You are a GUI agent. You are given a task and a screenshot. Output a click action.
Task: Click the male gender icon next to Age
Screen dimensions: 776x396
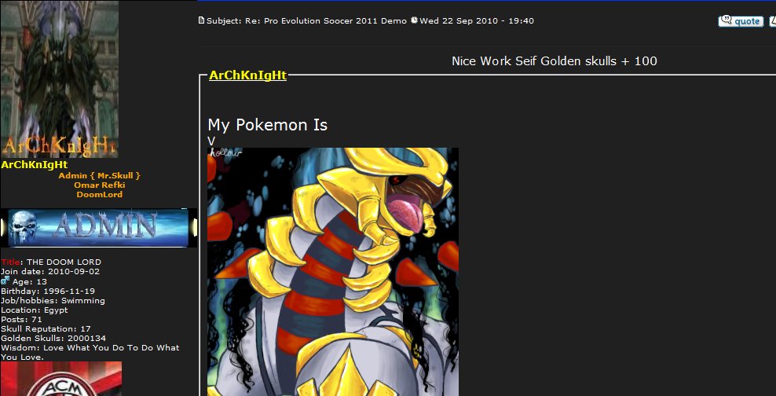5,280
